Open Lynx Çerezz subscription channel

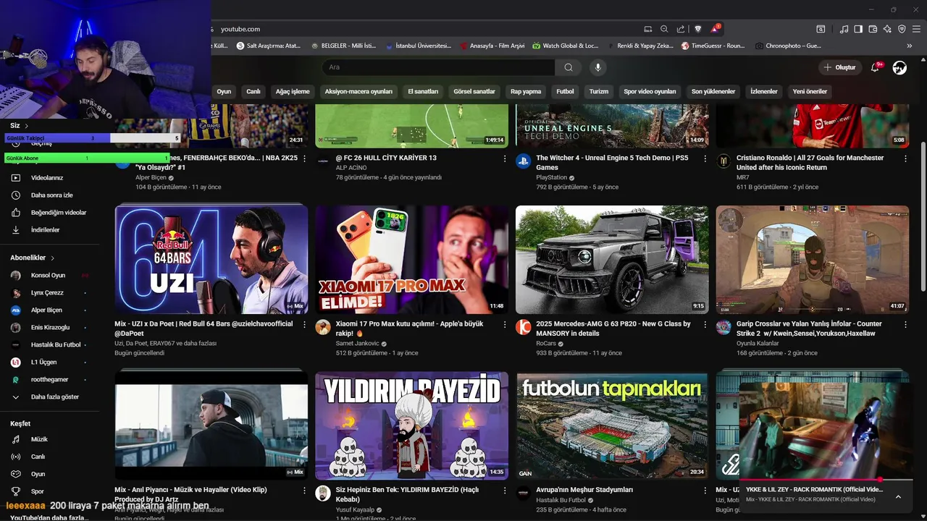pos(47,293)
